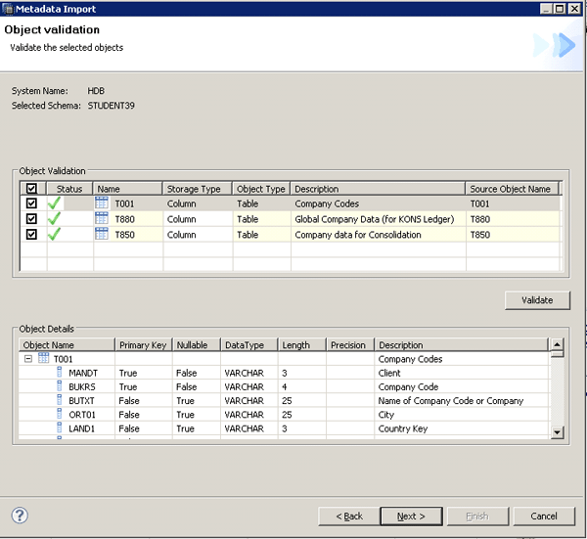This screenshot has height=539, width=587.
Task: Click the help question mark icon
Action: 20,516
